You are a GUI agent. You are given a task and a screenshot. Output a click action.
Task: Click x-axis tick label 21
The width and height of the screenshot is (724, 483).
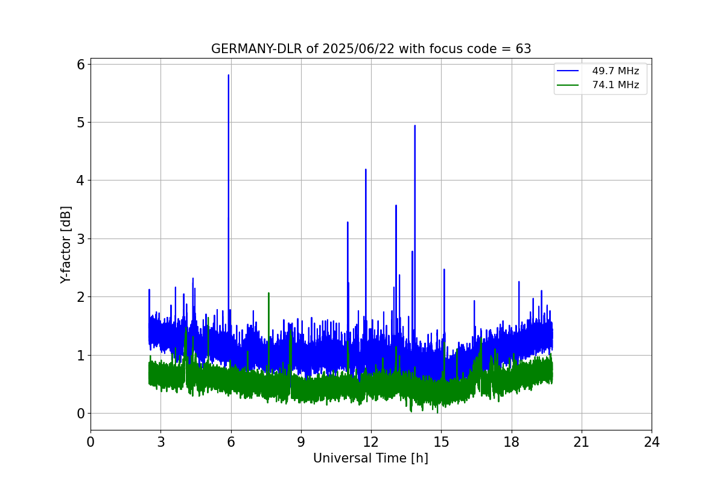pyautogui.click(x=582, y=443)
